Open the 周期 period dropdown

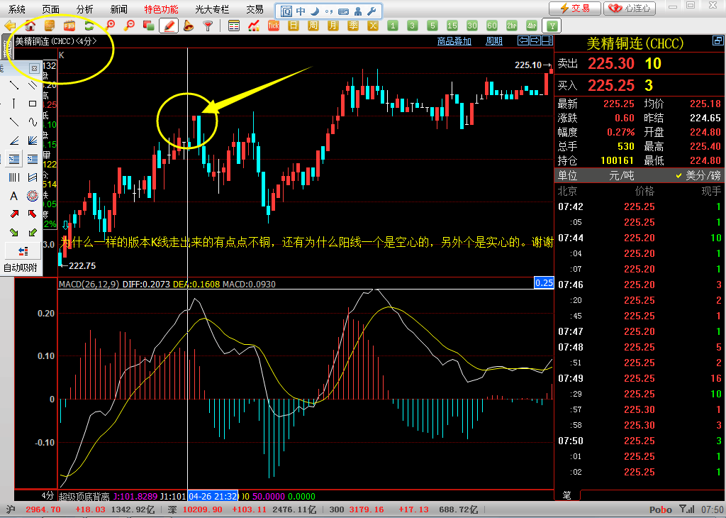coord(494,41)
